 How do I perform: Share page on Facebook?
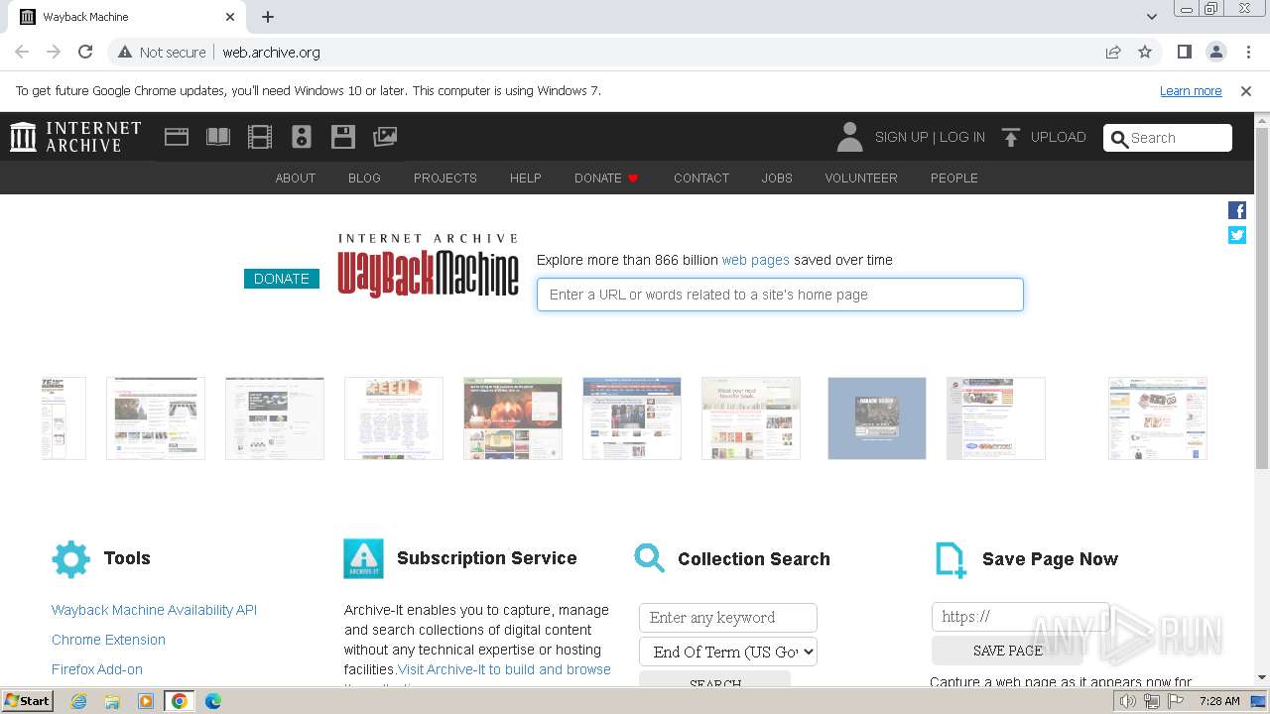pyautogui.click(x=1237, y=210)
